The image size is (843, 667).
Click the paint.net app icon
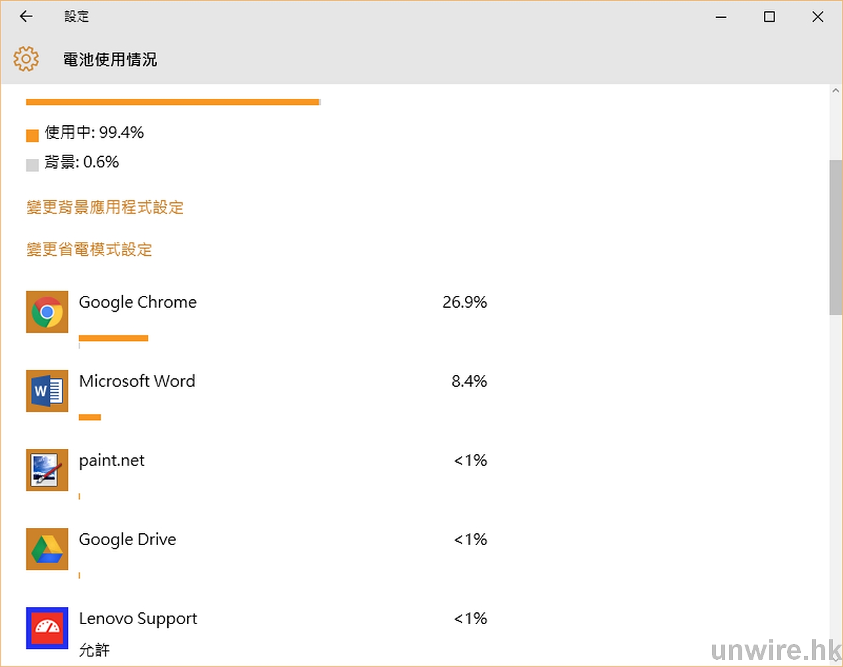pyautogui.click(x=47, y=470)
